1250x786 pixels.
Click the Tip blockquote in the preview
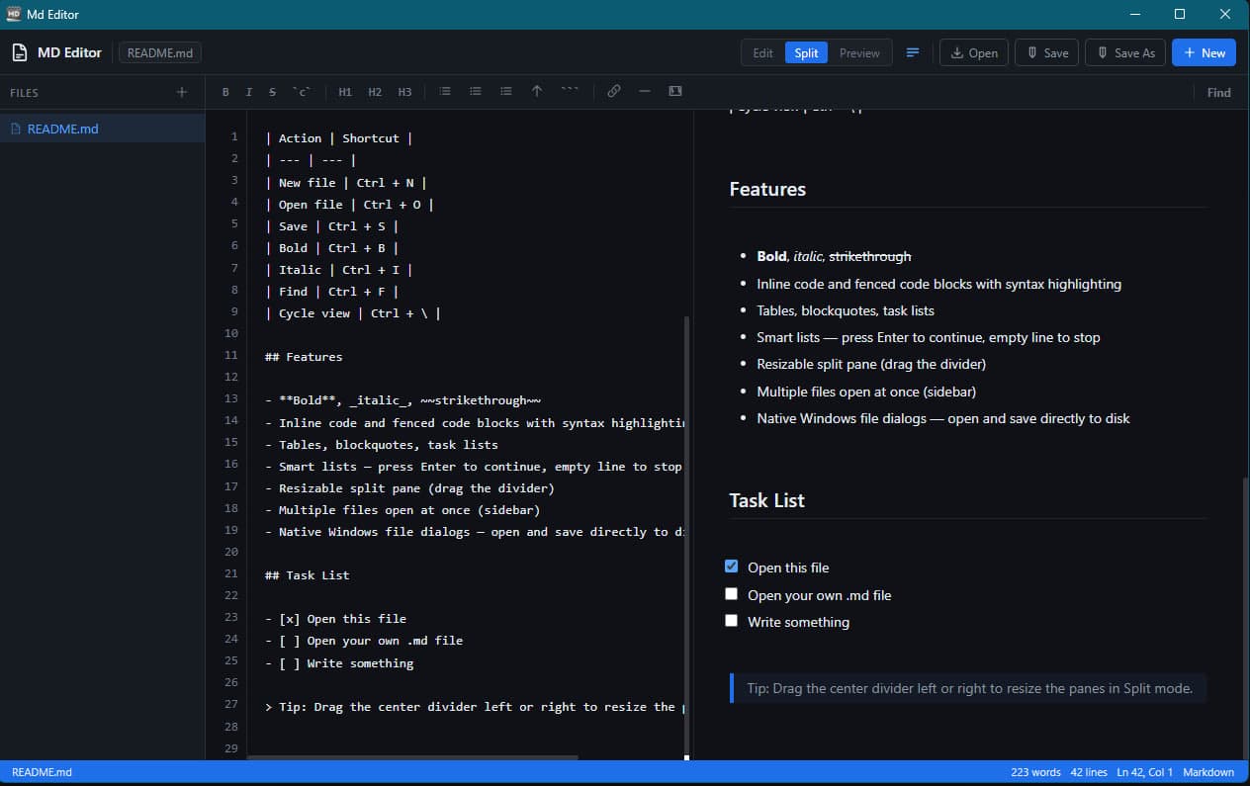click(x=967, y=688)
